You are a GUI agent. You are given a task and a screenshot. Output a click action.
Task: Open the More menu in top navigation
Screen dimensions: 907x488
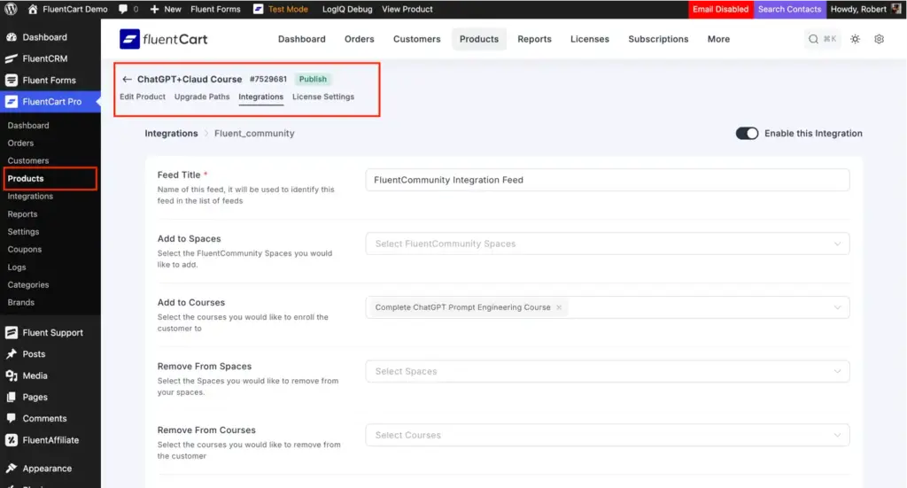[718, 39]
